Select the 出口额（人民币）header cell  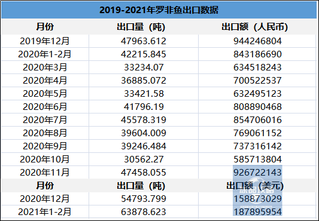pyautogui.click(x=255, y=27)
